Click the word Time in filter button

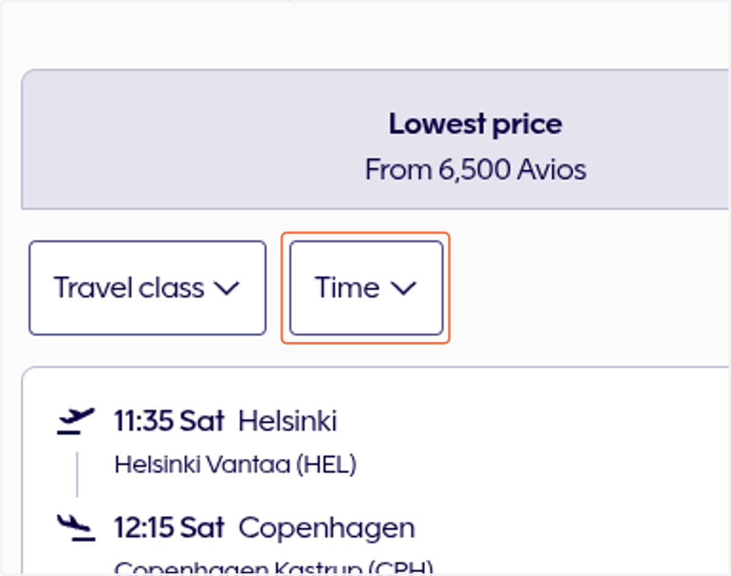coord(347,288)
